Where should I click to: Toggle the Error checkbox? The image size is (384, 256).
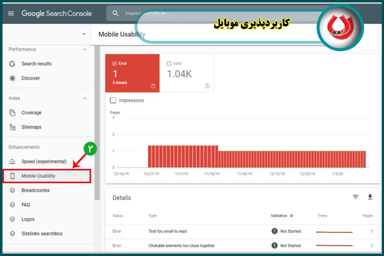pyautogui.click(x=115, y=63)
